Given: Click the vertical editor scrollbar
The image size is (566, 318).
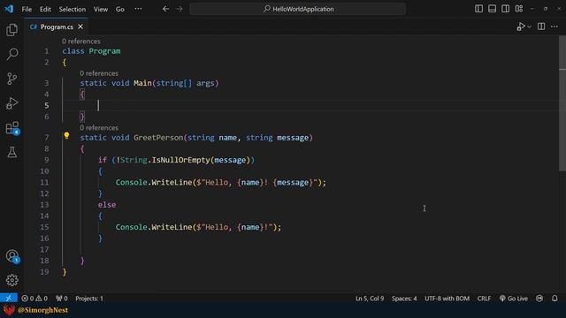Looking at the screenshot, I should coord(562,102).
